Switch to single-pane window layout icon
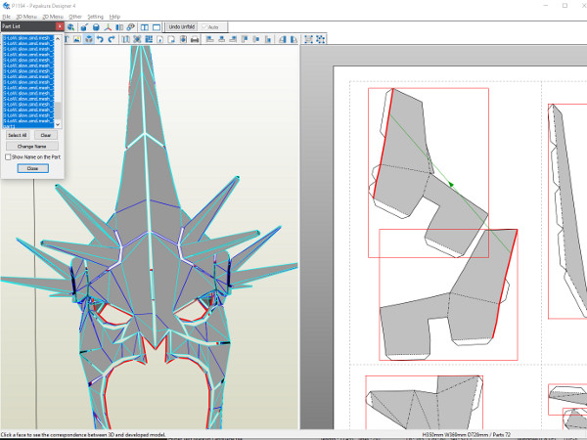 157,27
